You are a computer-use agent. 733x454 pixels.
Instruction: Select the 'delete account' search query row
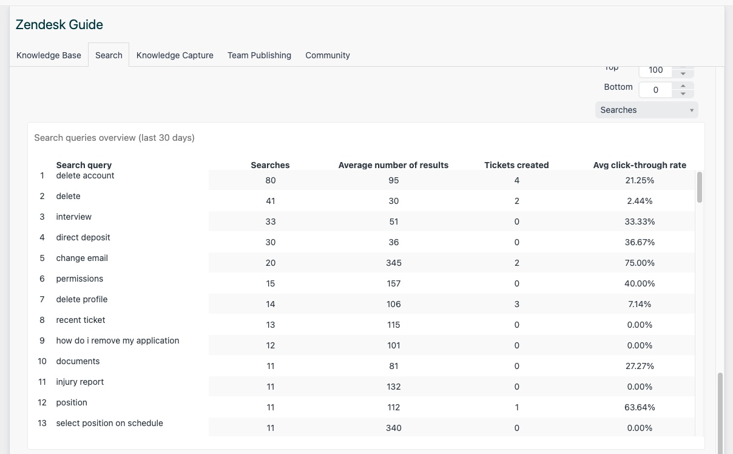click(x=85, y=176)
